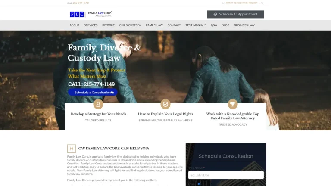Click the How Family Law Corp. Can Help heading

[x=108, y=149]
